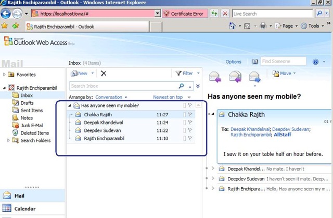Refresh the page with the green arrows icon
The image size is (333, 218).
[214, 14]
